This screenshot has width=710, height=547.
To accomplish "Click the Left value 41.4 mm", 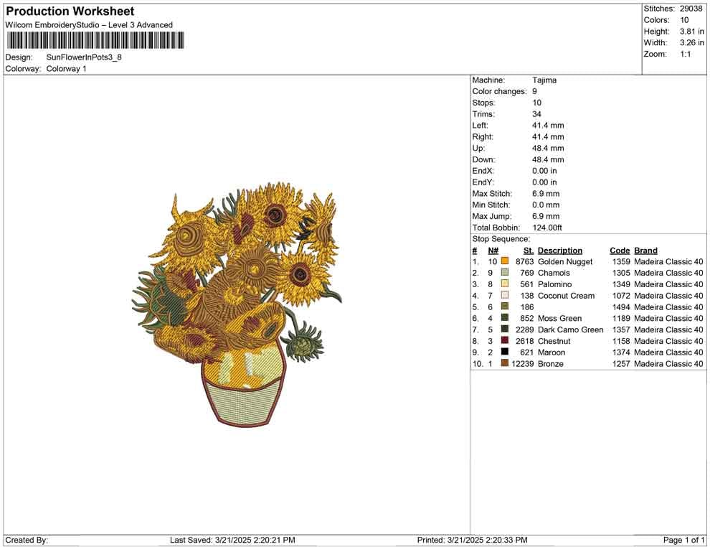I will pos(548,126).
